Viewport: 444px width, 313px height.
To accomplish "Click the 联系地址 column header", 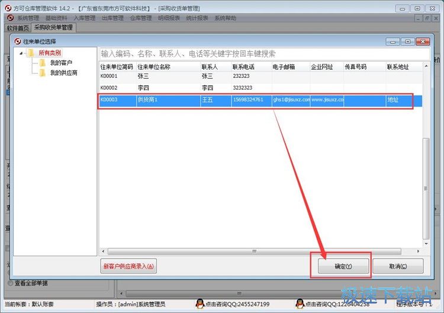I will click(404, 67).
